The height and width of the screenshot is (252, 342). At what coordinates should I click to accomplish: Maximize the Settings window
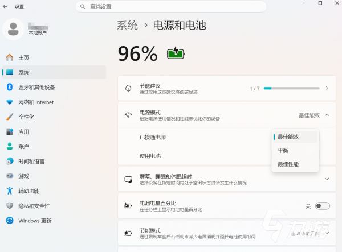point(320,3)
